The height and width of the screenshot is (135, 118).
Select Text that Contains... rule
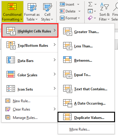tap(86, 89)
